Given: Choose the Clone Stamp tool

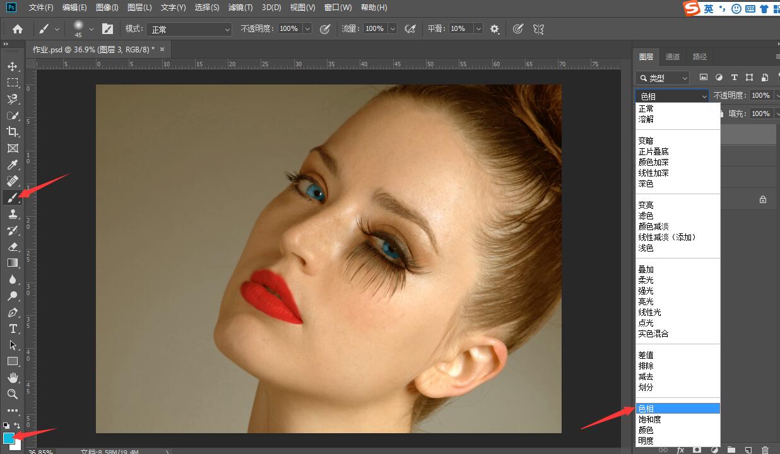Looking at the screenshot, I should click(13, 214).
